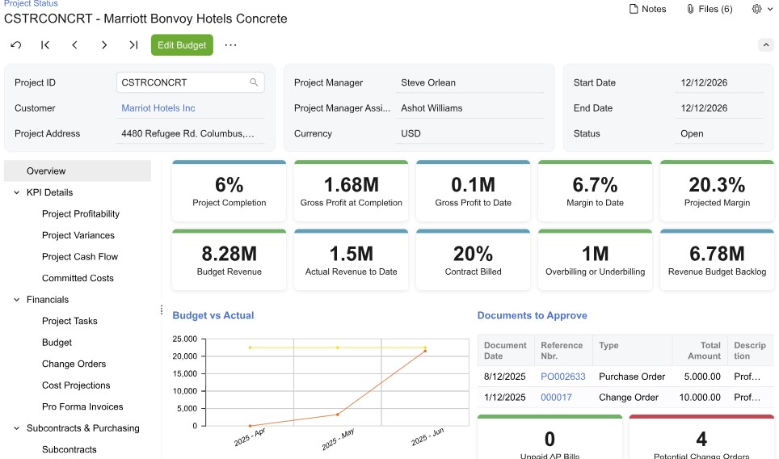
Task: Open the three-dot more actions menu
Action: point(231,45)
